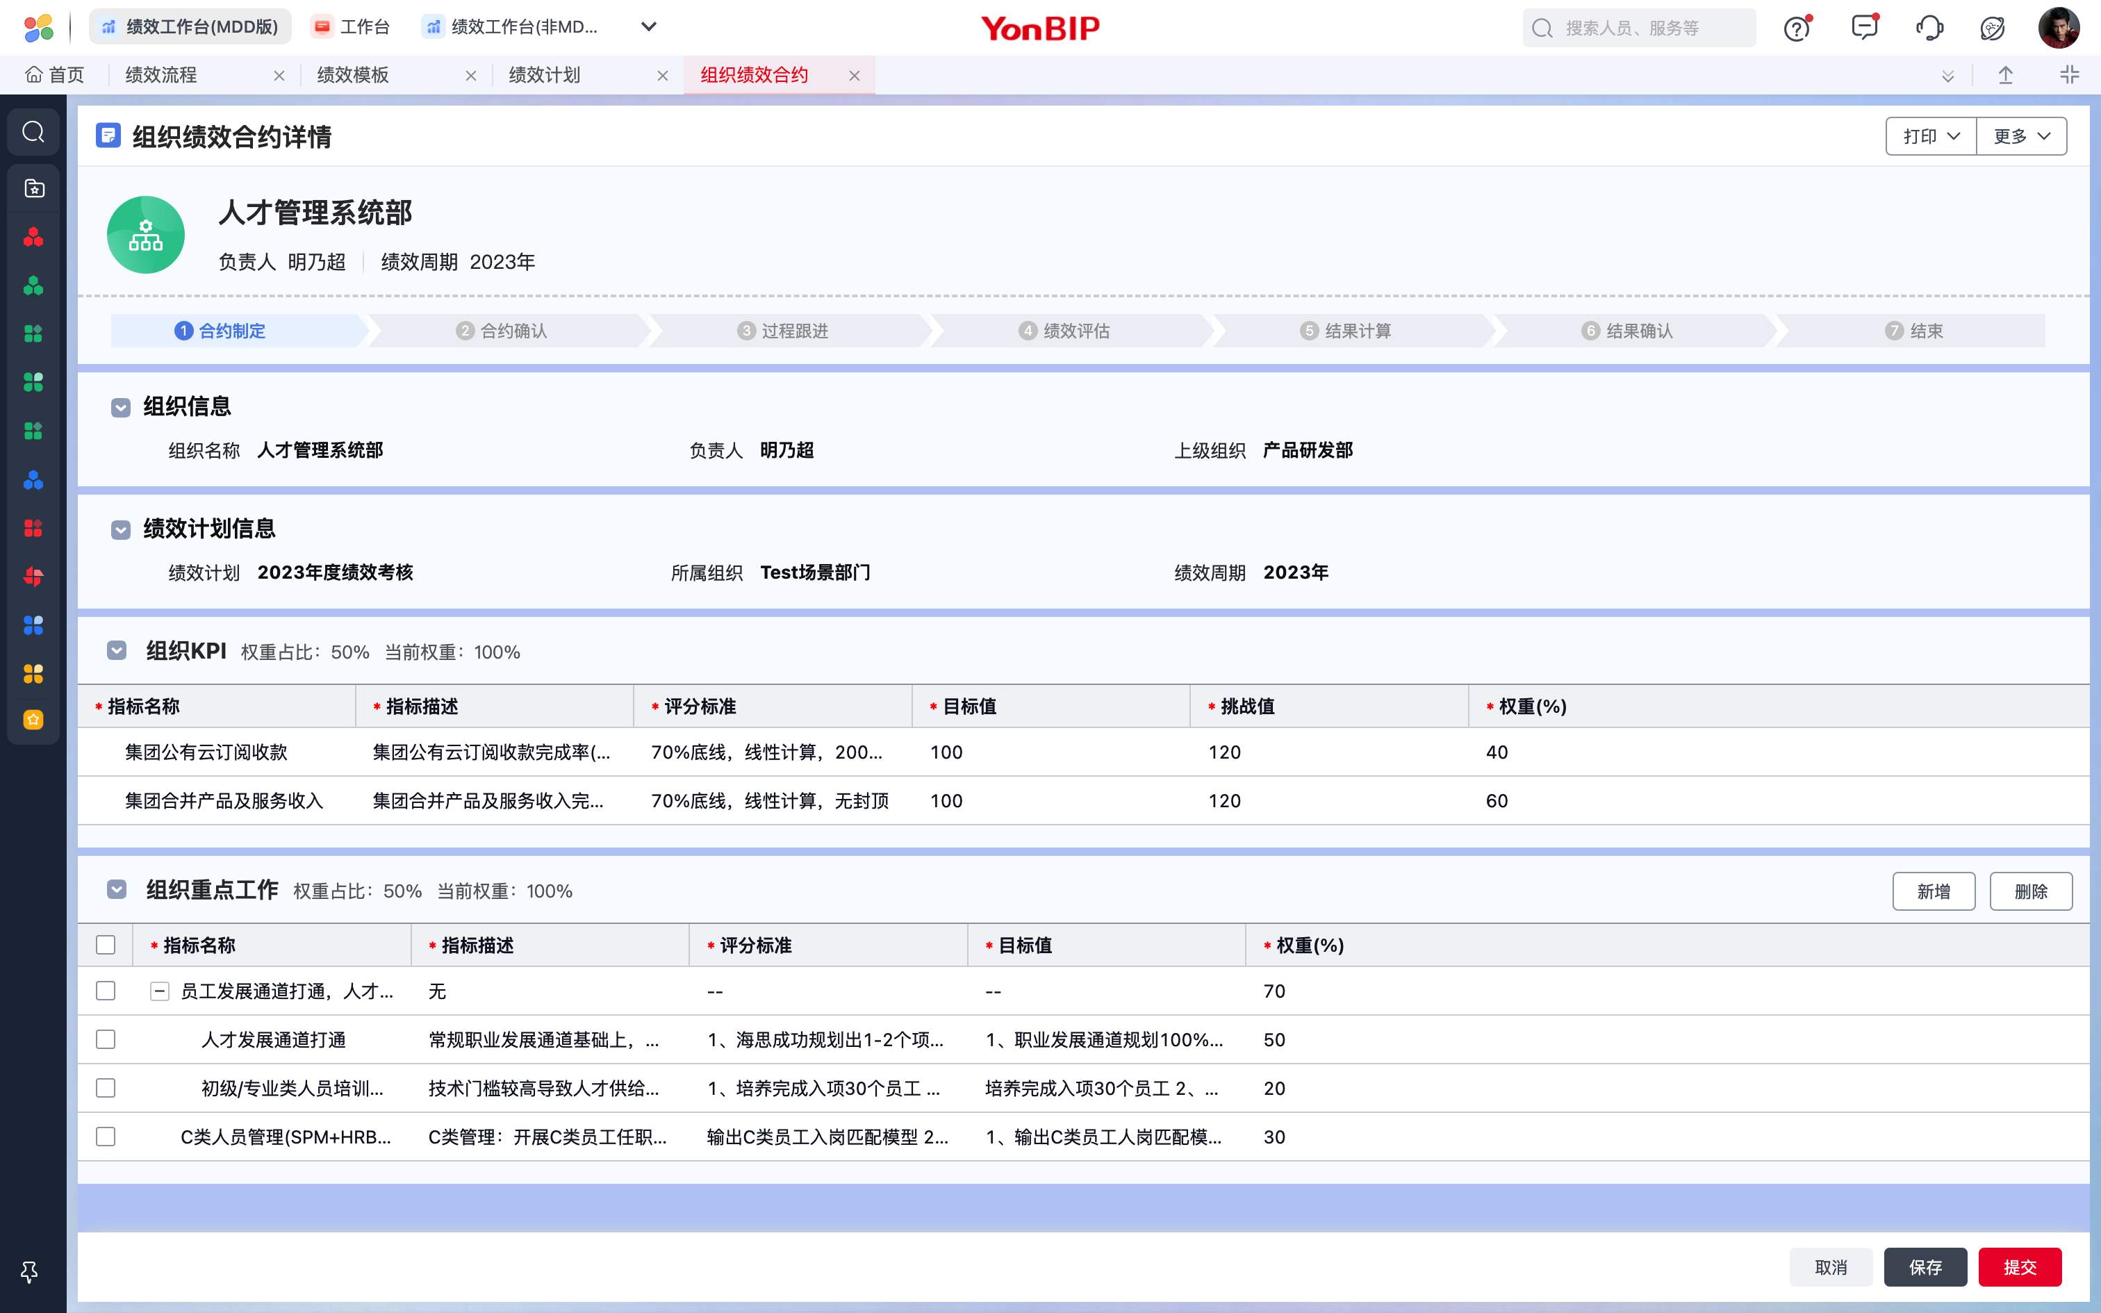This screenshot has height=1313, width=2101.
Task: Collapse the 员工发展通道打通 tree row
Action: (160, 991)
